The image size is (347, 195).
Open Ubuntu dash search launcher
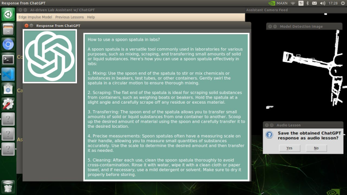8,14
